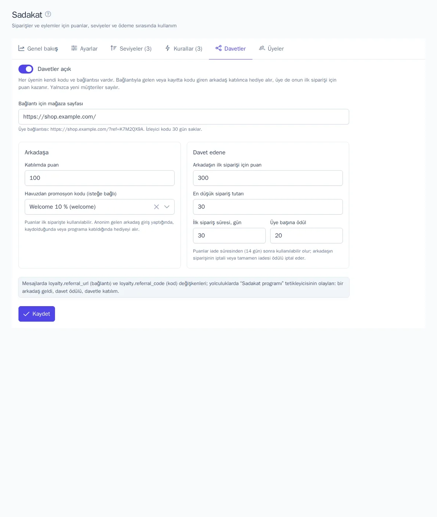Go to the Üyeler tab
This screenshot has height=517, width=437.
pos(271,49)
